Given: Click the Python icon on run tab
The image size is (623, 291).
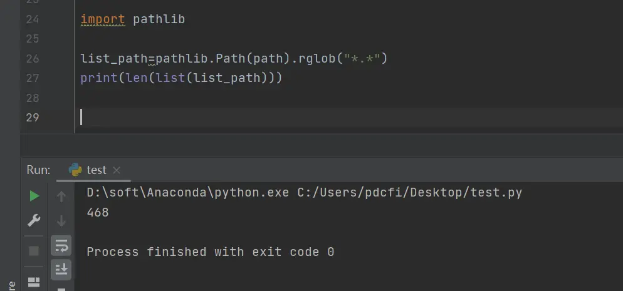Looking at the screenshot, I should tap(75, 170).
